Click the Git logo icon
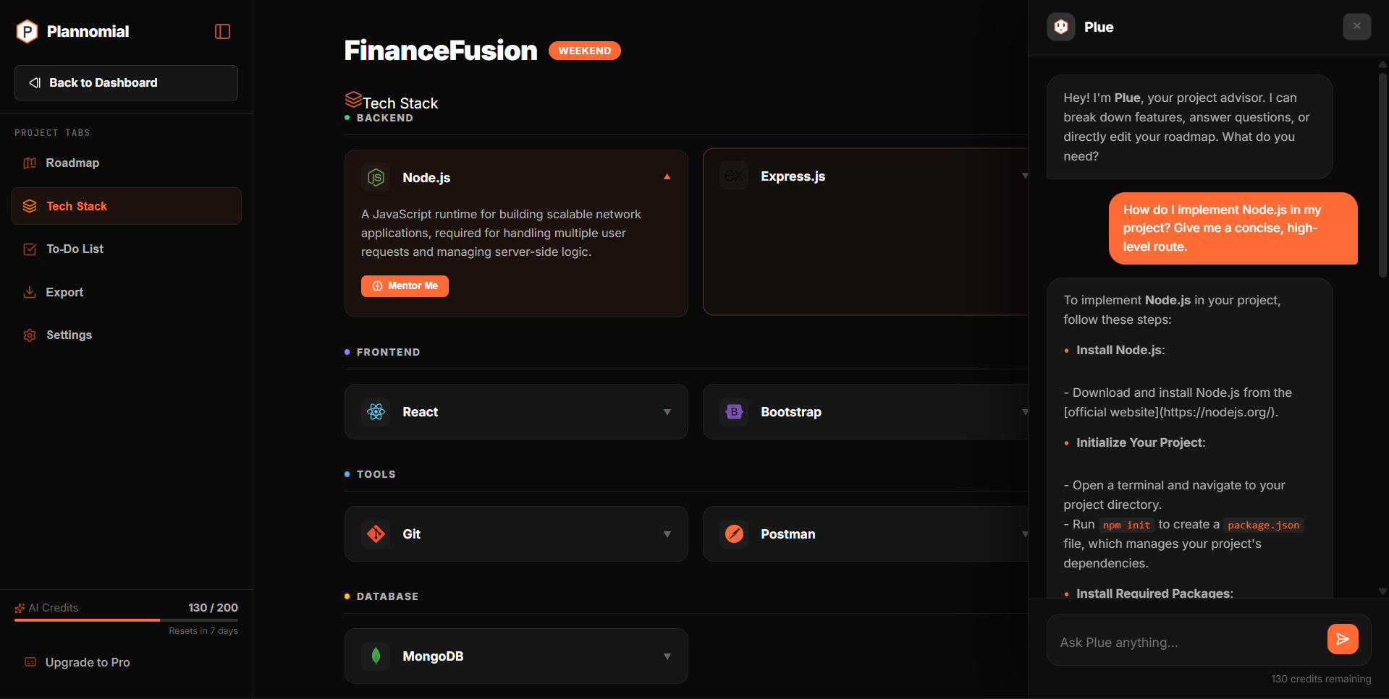1389x699 pixels. pyautogui.click(x=376, y=534)
